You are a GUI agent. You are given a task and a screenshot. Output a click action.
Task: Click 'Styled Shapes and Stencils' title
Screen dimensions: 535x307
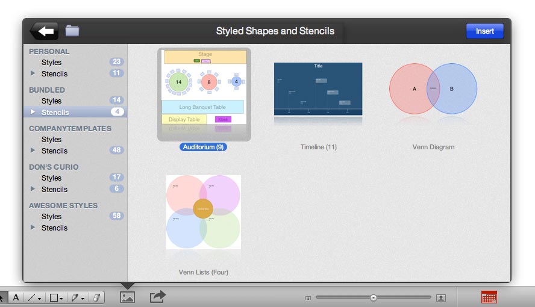click(x=275, y=31)
